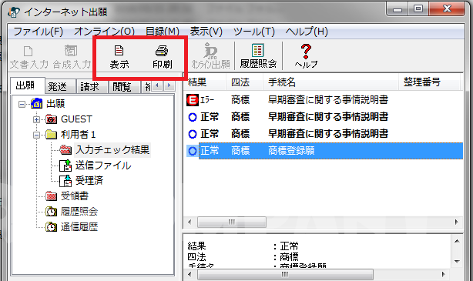This screenshot has height=281, width=473.
Task: Select the エラー row 早期審査に関する事情説明書
Action: pos(324,100)
